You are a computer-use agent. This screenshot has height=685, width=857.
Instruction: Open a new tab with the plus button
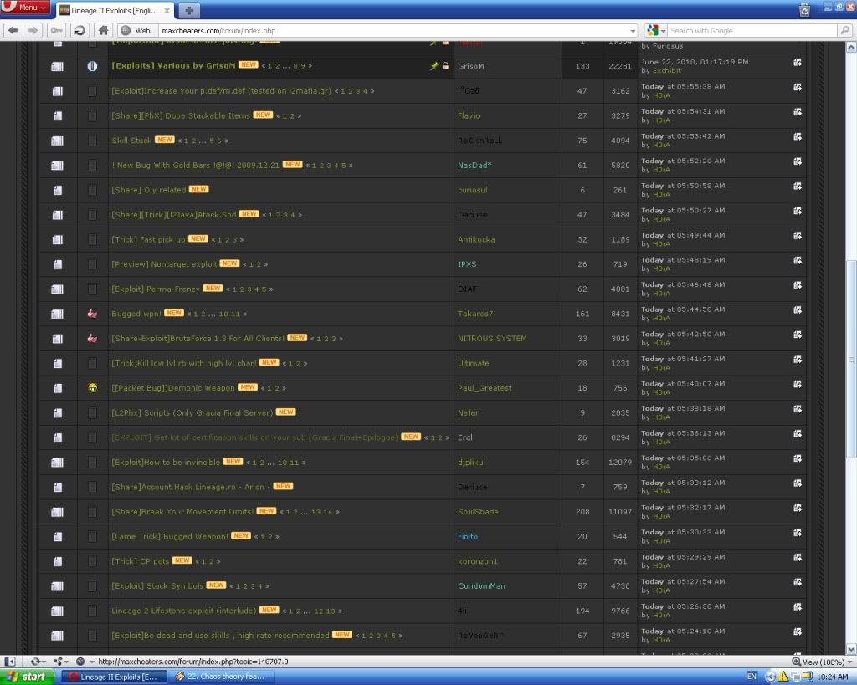coord(189,10)
